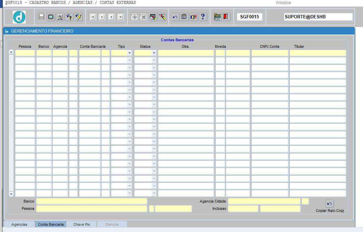Expand the Status dropdown in the second row
Viewport: 363px width, 232px height.
coord(154,61)
